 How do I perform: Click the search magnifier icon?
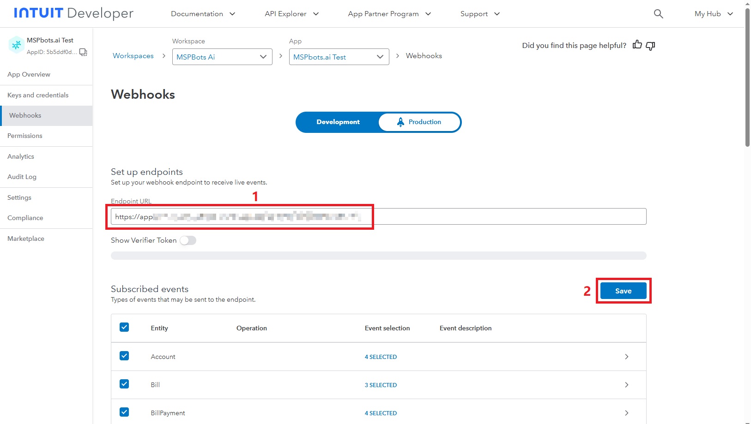coord(658,14)
